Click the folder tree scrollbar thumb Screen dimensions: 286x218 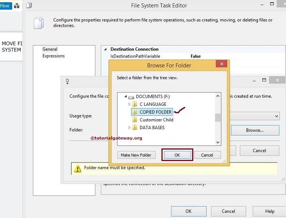[218, 118]
